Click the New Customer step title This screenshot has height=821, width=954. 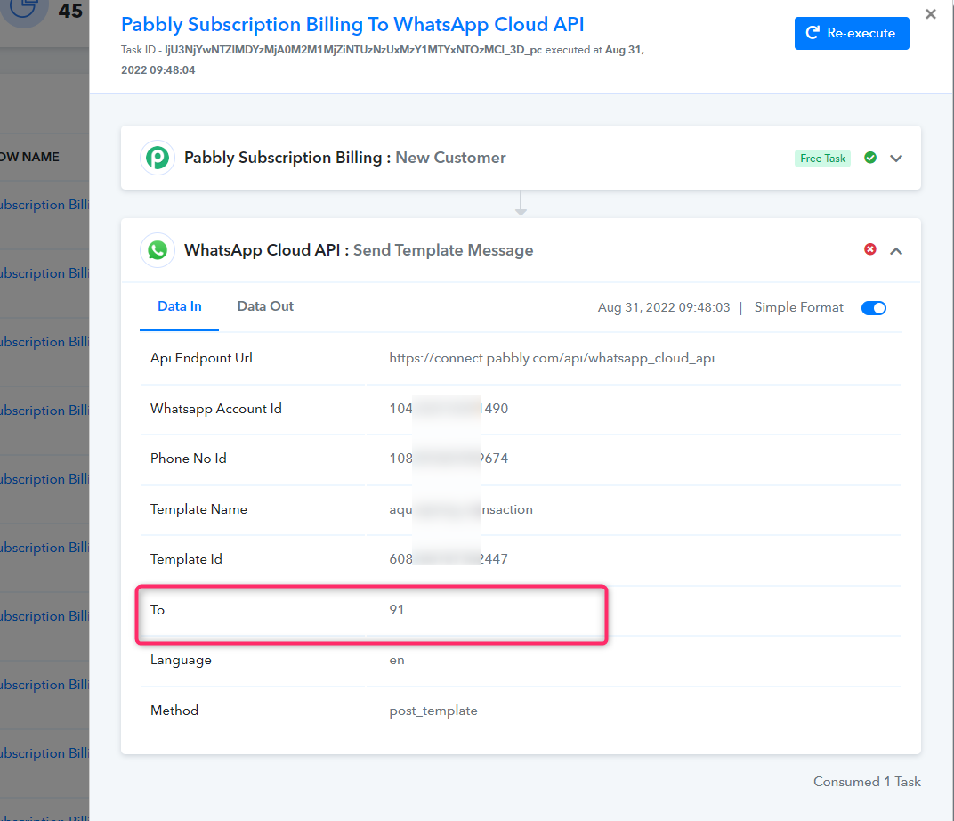click(450, 158)
